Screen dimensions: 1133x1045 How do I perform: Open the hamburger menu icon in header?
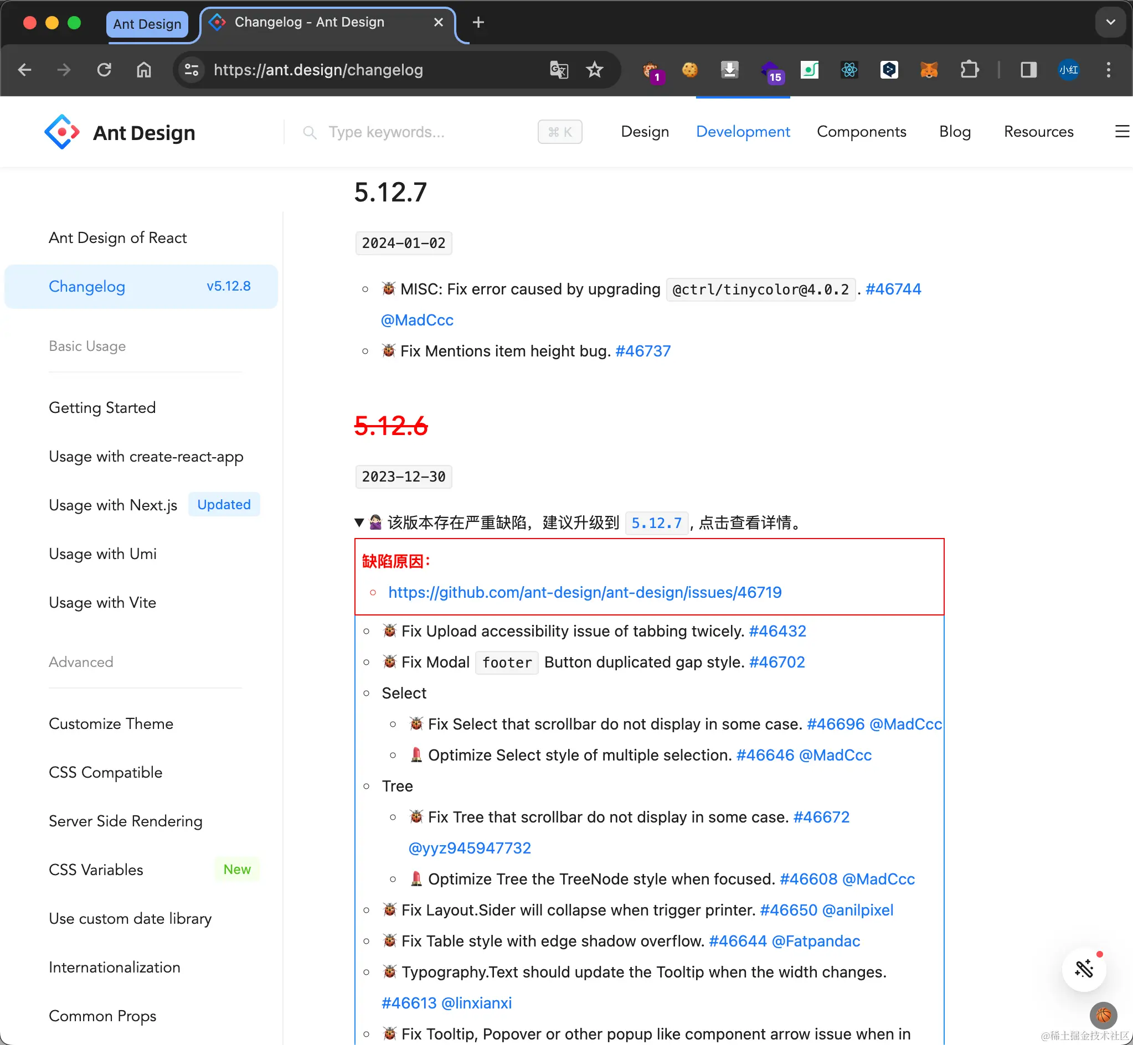pyautogui.click(x=1122, y=131)
